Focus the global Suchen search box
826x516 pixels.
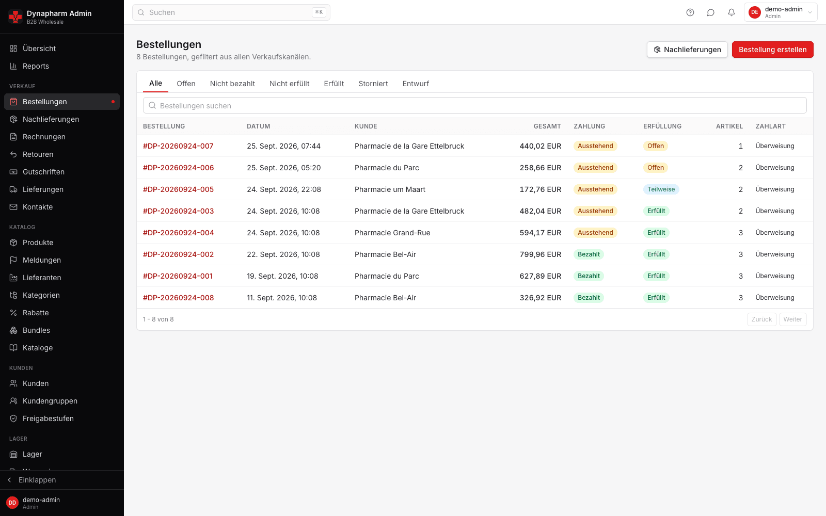pyautogui.click(x=231, y=12)
